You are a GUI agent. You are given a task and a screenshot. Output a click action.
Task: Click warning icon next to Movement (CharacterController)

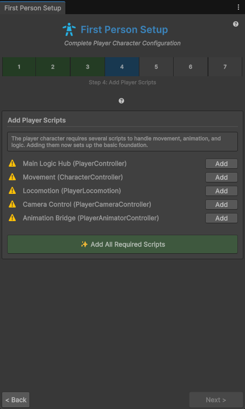tap(12, 177)
